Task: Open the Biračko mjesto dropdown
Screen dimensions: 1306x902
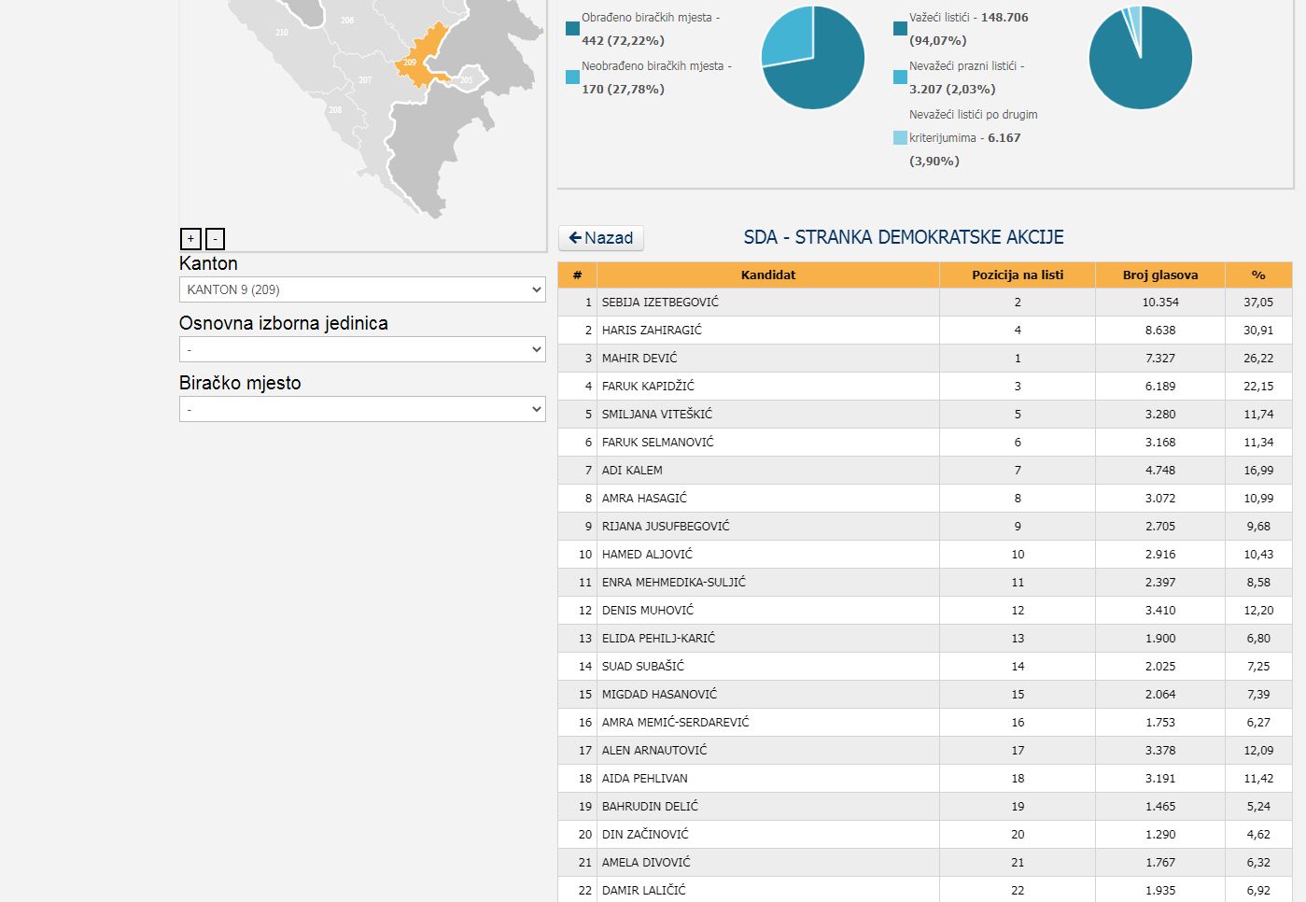Action: coord(362,409)
